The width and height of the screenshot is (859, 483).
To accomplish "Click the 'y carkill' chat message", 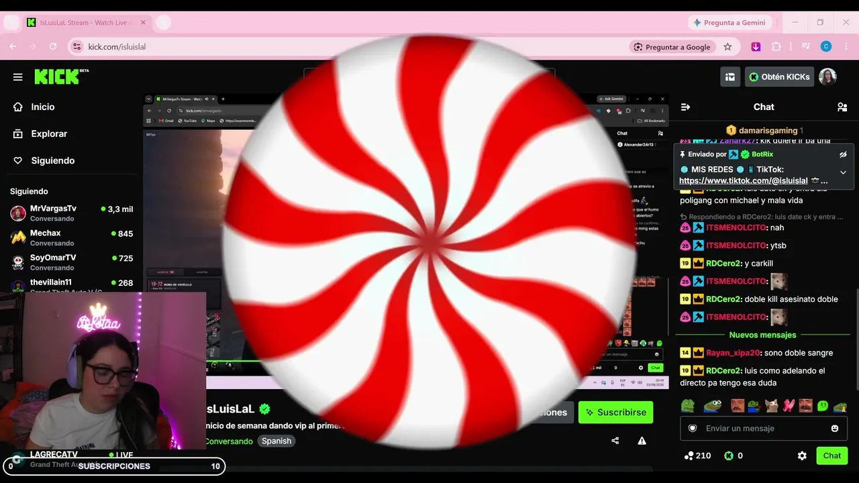I will (x=758, y=264).
